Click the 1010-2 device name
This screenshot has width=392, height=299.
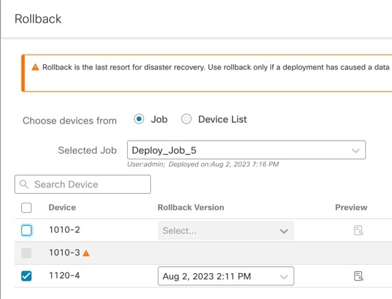click(64, 229)
